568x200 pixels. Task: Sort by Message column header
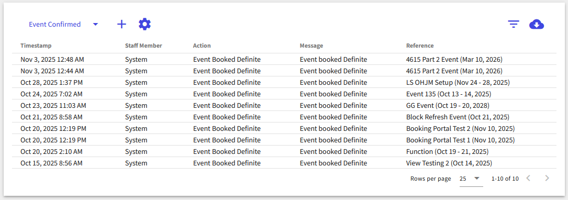click(311, 46)
